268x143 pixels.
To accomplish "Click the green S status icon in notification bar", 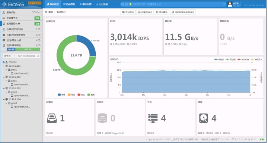I will click(x=130, y=4).
